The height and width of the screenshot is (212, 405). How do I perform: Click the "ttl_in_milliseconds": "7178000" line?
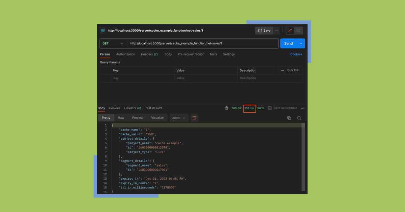point(147,187)
